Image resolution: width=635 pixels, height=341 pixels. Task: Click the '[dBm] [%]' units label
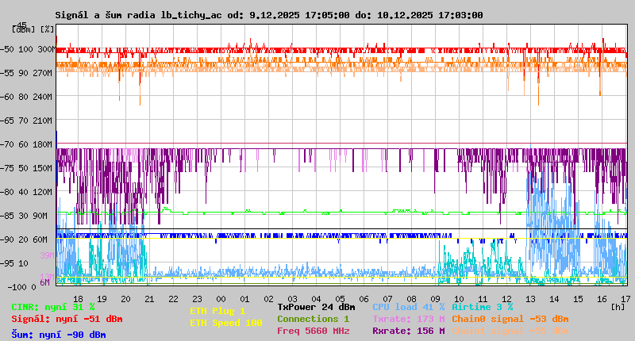click(x=33, y=29)
